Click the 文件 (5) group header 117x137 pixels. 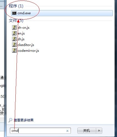16,21
